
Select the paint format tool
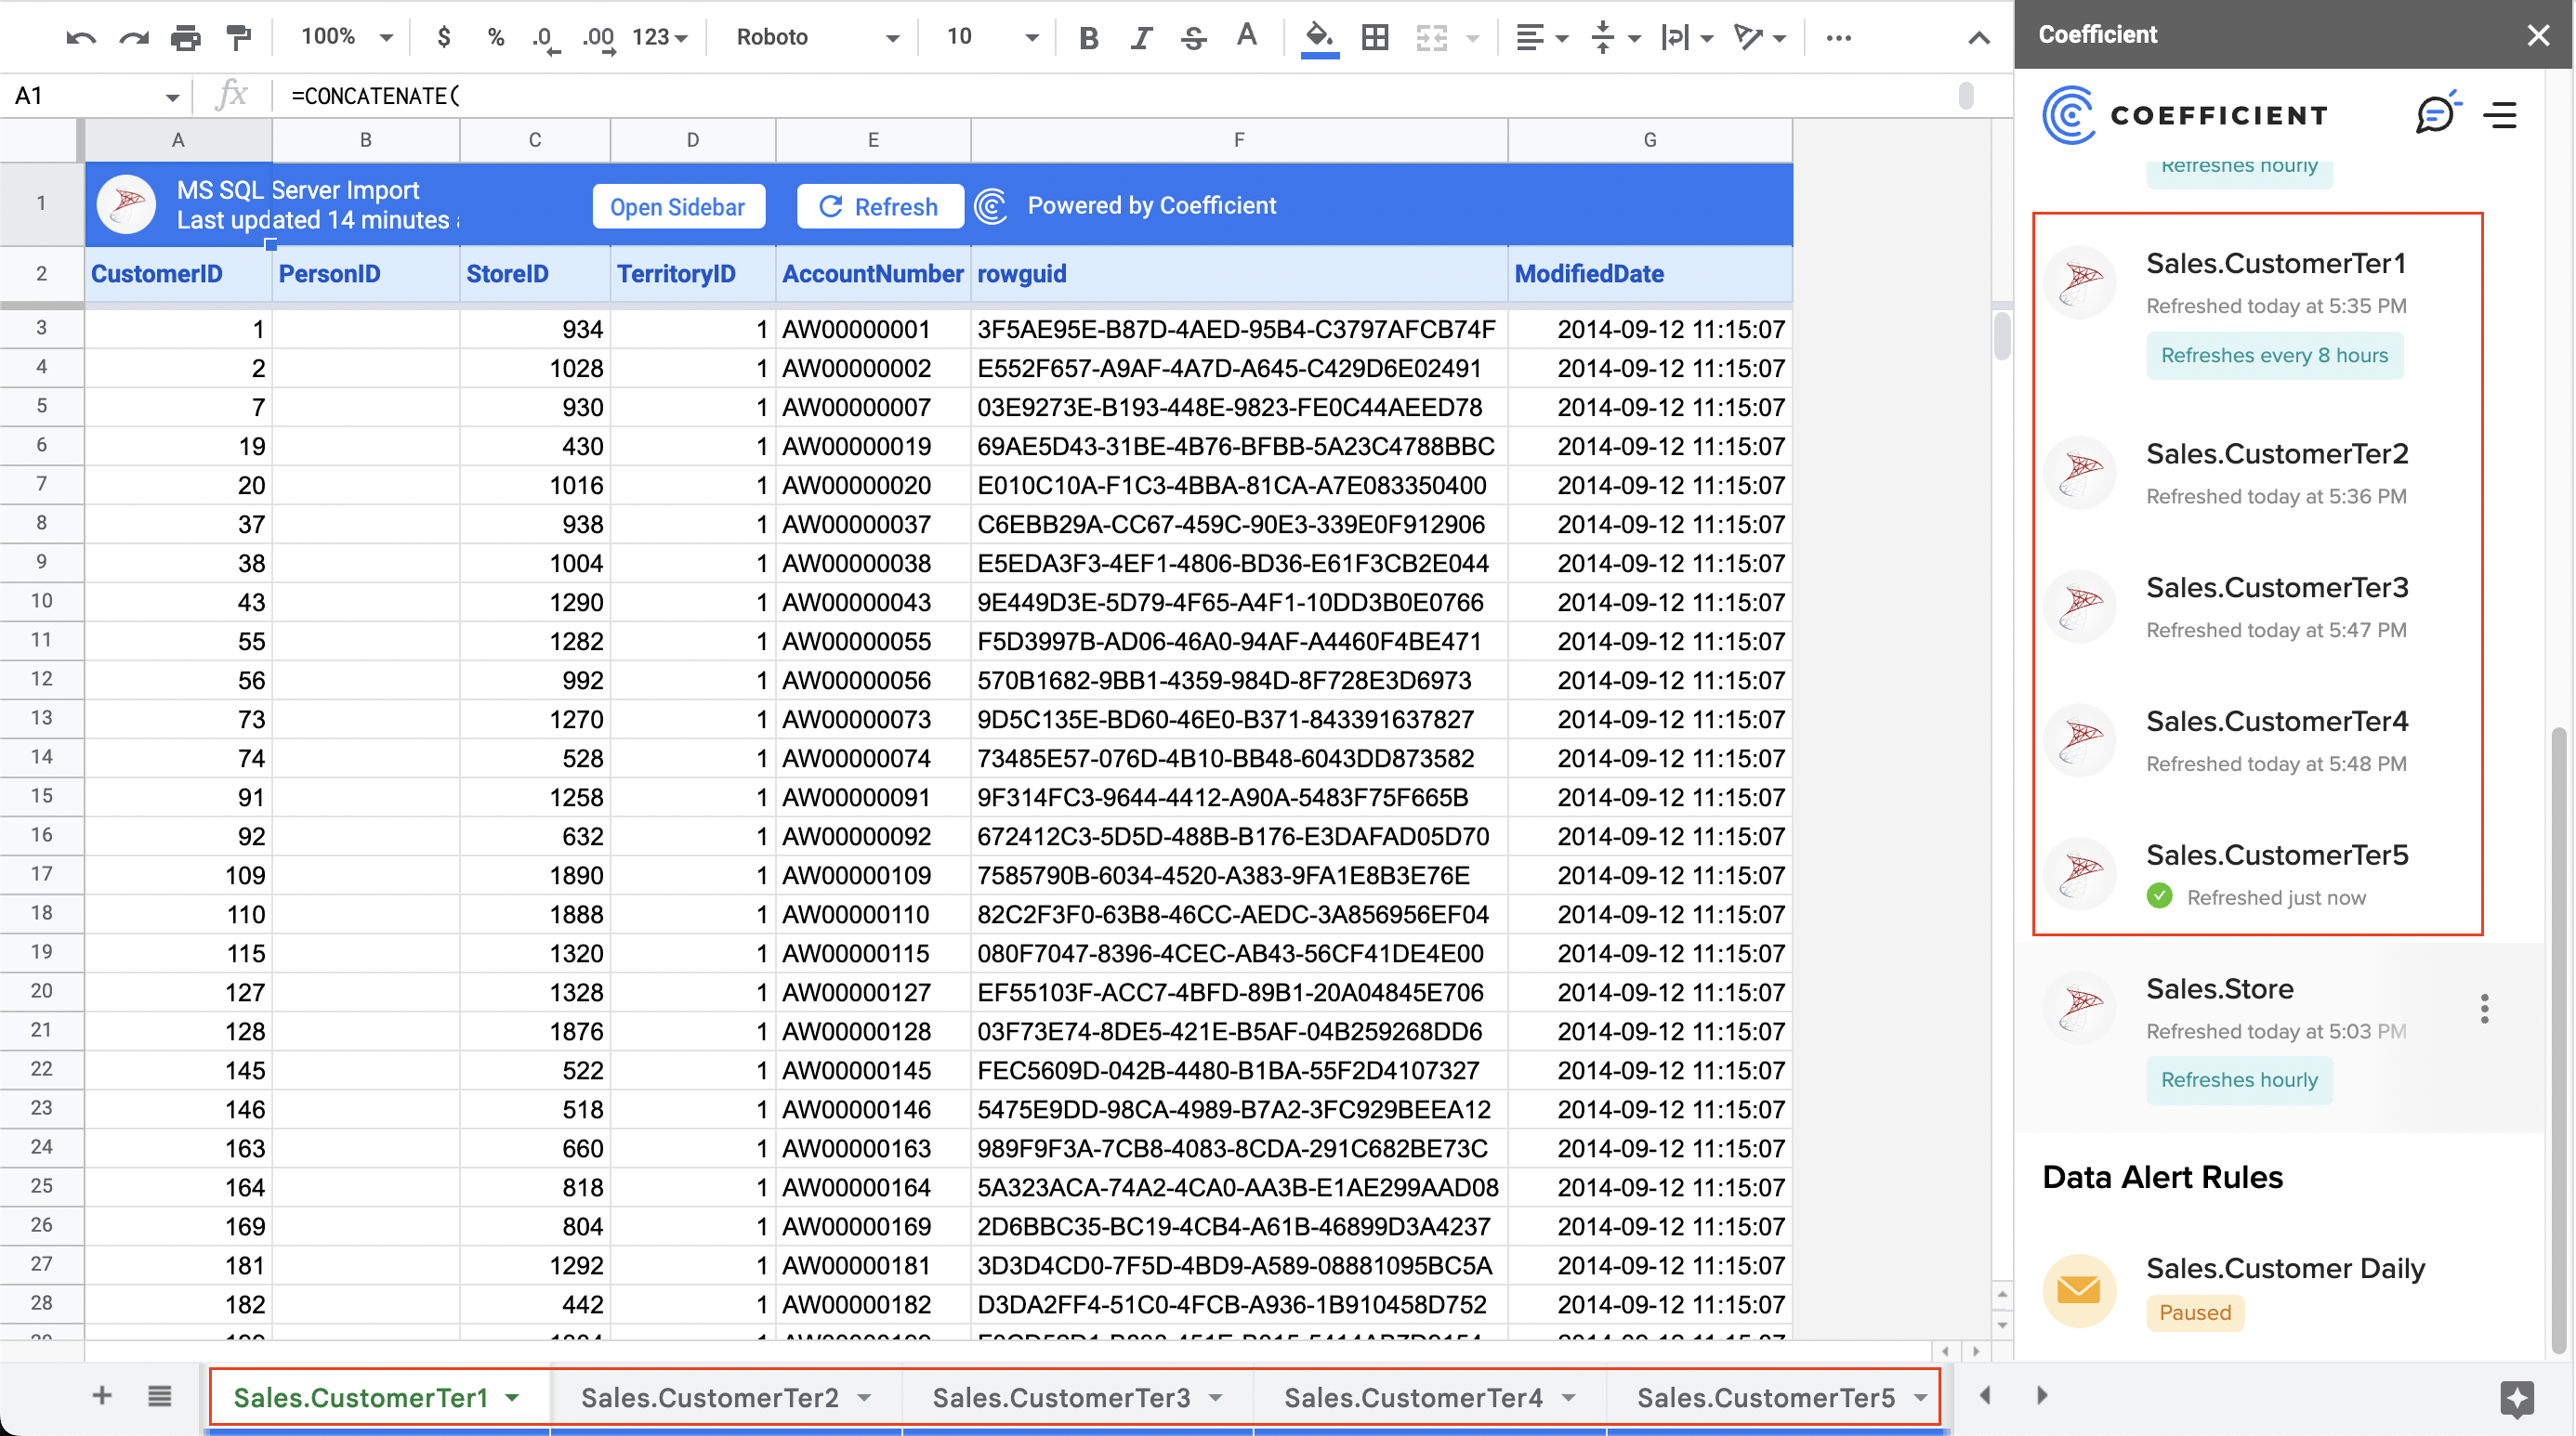[237, 37]
